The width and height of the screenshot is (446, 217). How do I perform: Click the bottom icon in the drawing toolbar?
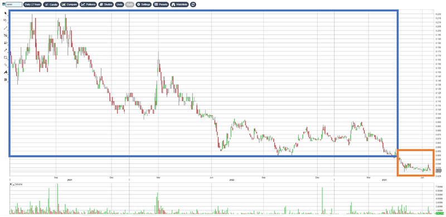pyautogui.click(x=5, y=80)
